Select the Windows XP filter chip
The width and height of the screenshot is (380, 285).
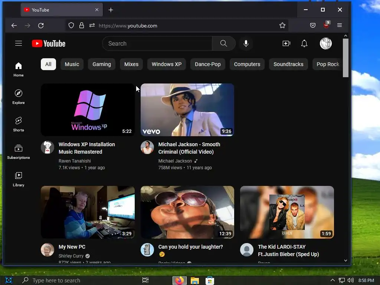point(167,64)
